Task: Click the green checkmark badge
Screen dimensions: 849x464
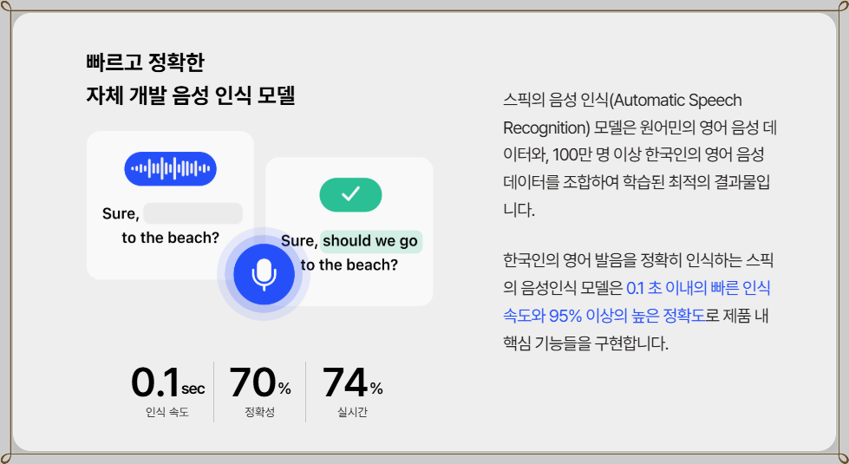Action: [x=350, y=194]
